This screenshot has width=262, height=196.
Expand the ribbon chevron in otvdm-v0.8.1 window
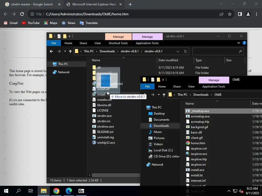point(239,43)
